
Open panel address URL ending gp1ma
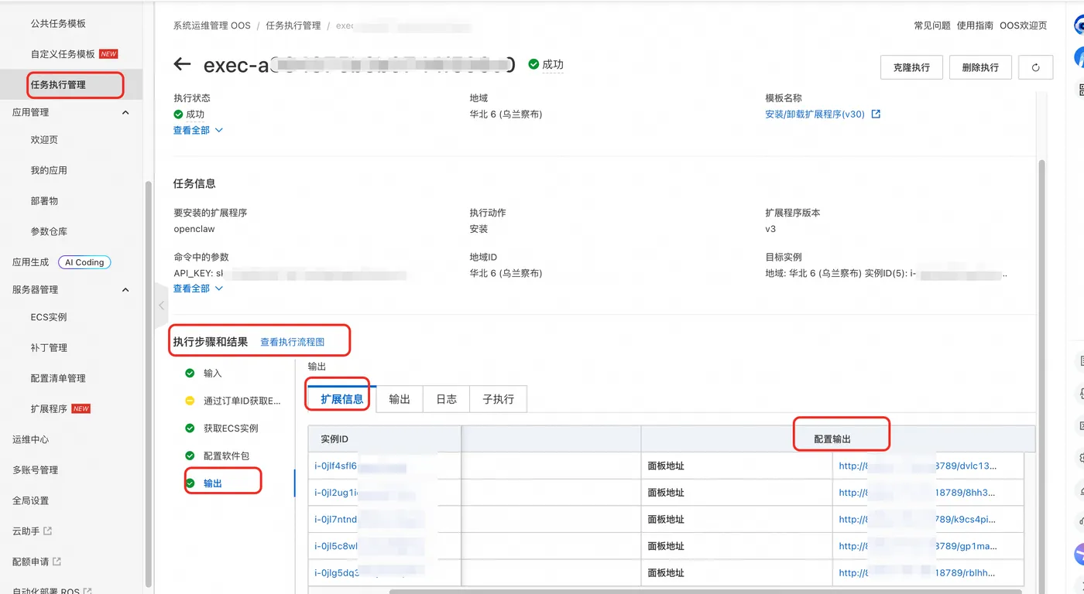(918, 546)
